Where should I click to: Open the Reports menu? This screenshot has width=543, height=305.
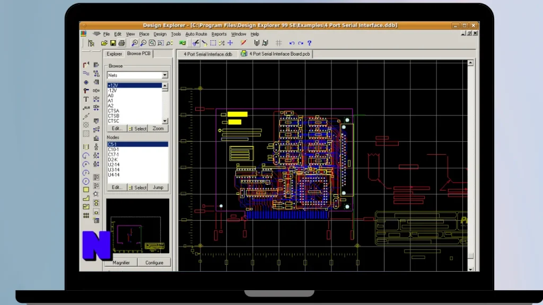tap(219, 34)
